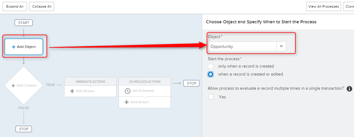
Task: Click the blue plus icon on Add Object
Action: 14,47
